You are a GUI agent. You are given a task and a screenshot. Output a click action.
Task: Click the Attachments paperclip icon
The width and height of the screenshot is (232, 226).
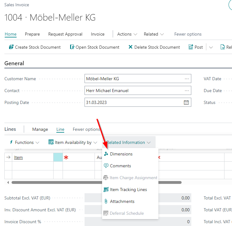(x=106, y=201)
